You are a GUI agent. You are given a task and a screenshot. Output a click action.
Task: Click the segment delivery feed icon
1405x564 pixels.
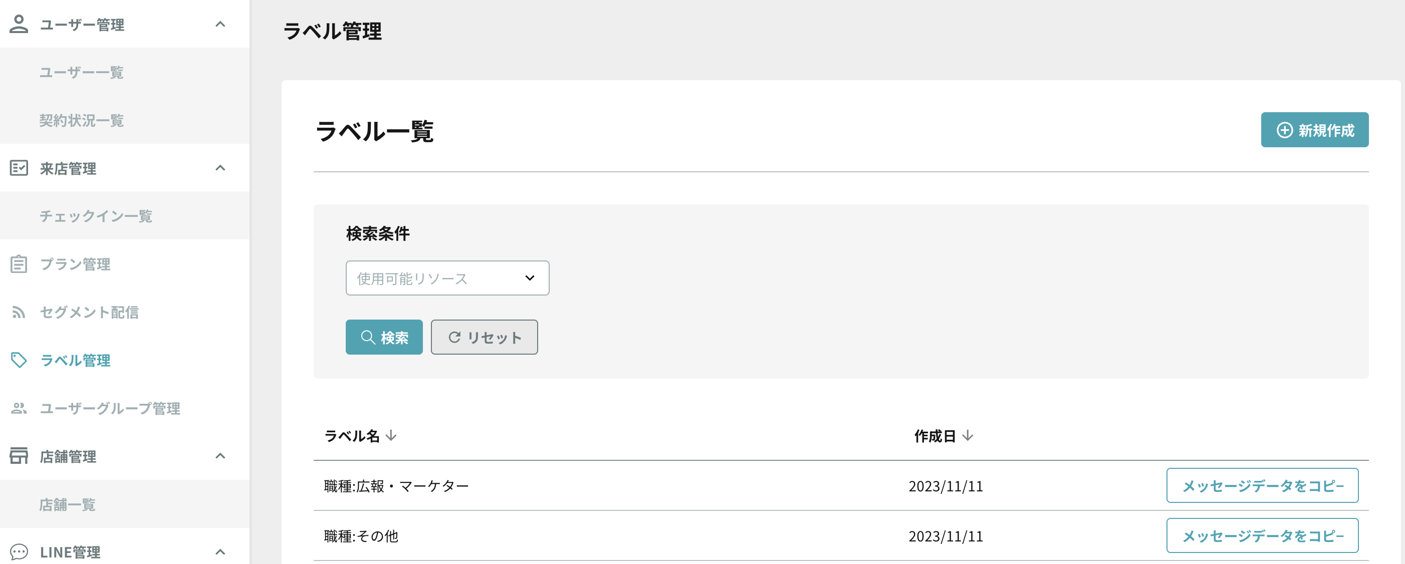pyautogui.click(x=19, y=312)
